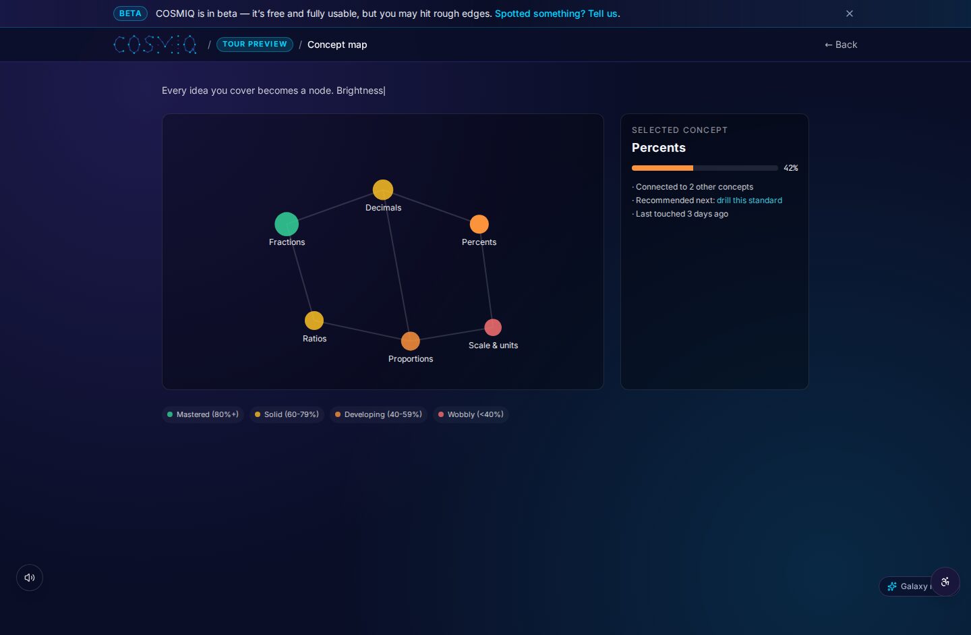
Task: Click the 'Concept map' breadcrumb text
Action: (337, 45)
